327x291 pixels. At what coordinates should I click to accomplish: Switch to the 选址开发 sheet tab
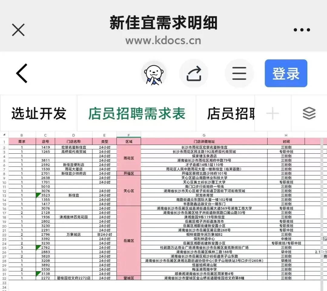point(39,113)
